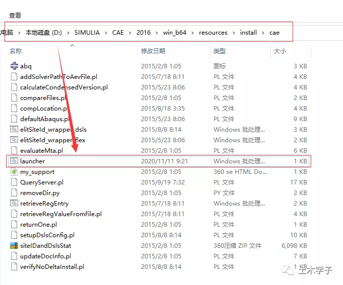Sort by 修改日期 column header
Screen dimensions: 343x285
pos(153,51)
